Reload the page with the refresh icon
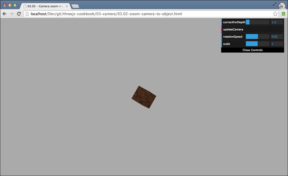This screenshot has width=288, height=176. pos(19,14)
